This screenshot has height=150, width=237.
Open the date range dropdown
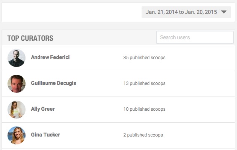pyautogui.click(x=186, y=12)
